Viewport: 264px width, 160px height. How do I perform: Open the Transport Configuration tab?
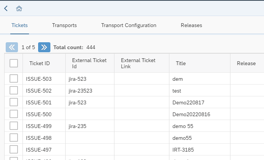pyautogui.click(x=129, y=25)
